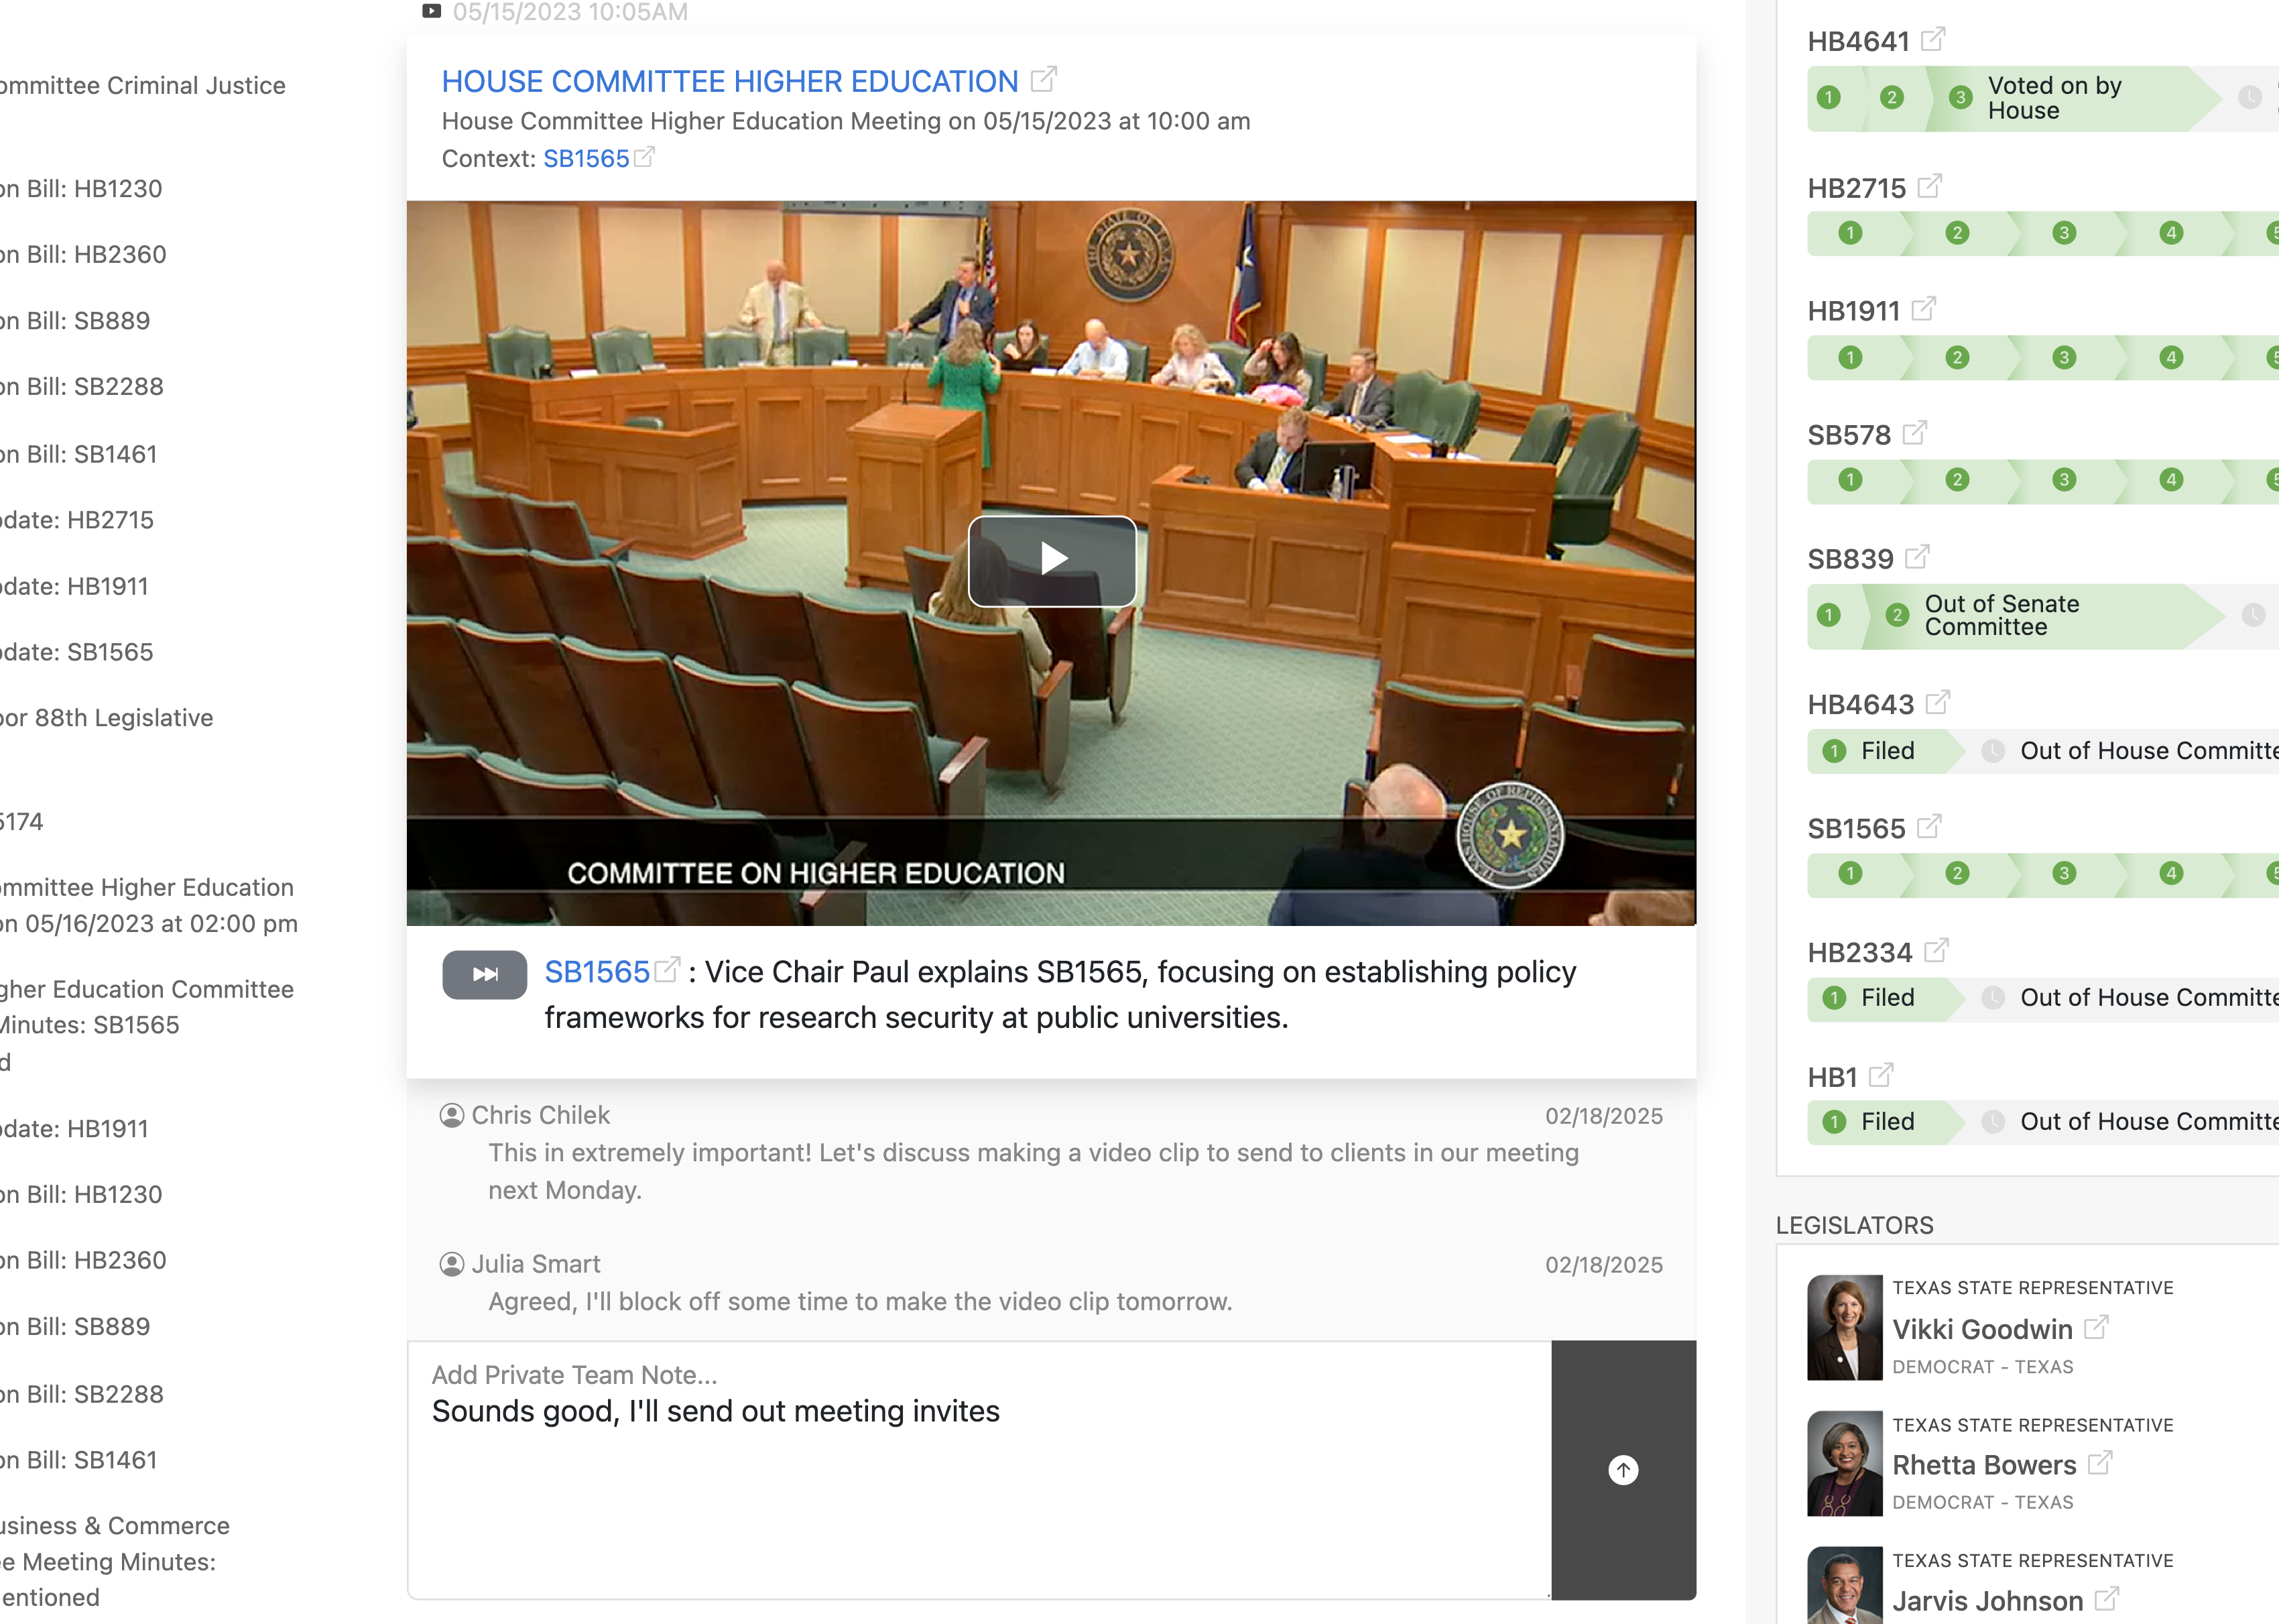The height and width of the screenshot is (1624, 2279).
Task: Click step 4 in HB1911 progress tracker
Action: click(x=2171, y=358)
